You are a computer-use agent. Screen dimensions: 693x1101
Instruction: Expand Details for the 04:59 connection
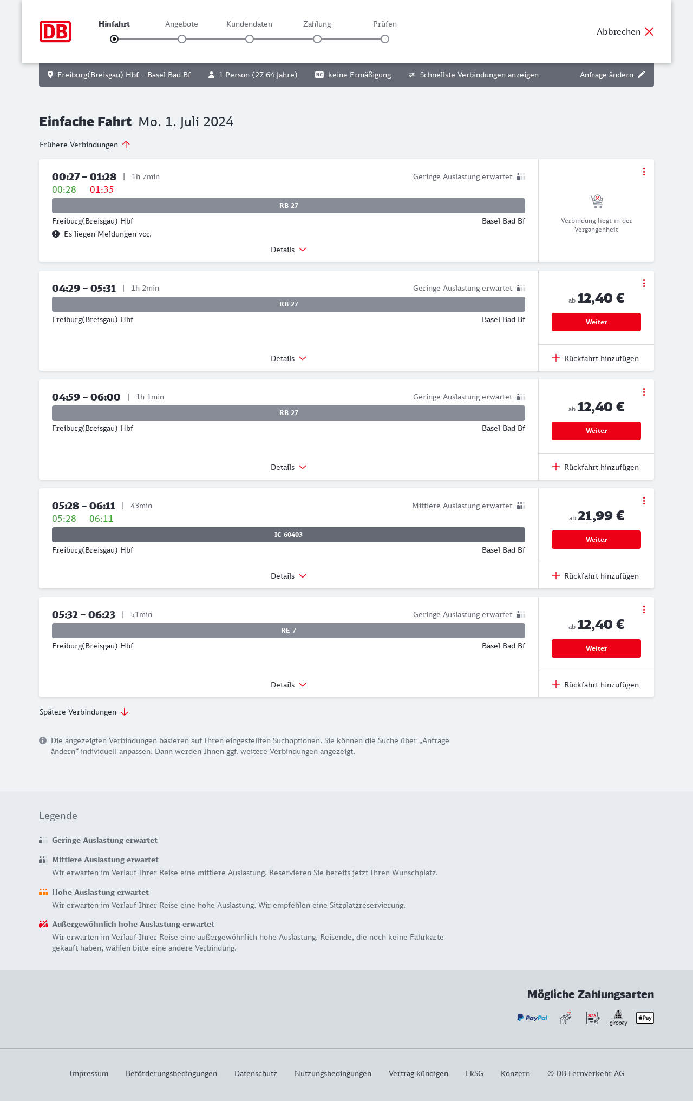289,467
